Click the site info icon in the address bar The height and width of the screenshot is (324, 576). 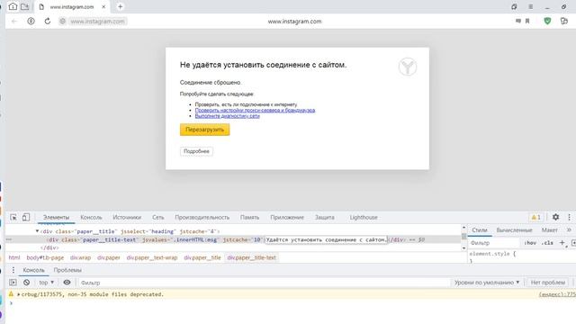coord(62,22)
